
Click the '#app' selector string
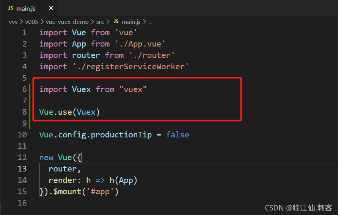point(100,192)
